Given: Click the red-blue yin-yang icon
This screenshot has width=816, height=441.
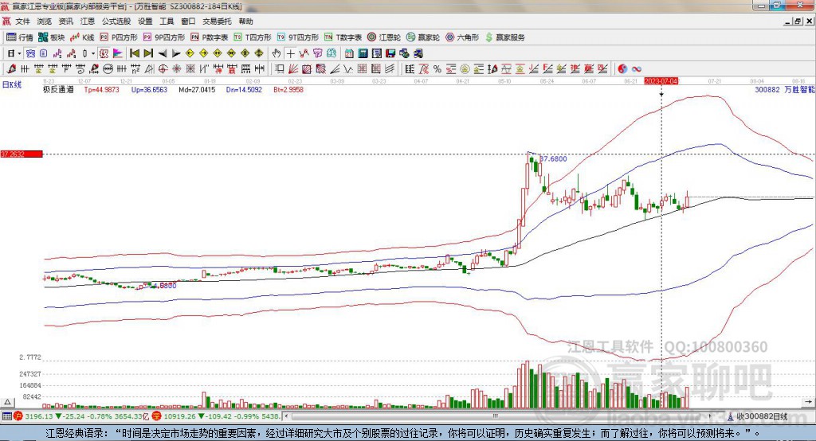Looking at the screenshot, I should (622, 68).
